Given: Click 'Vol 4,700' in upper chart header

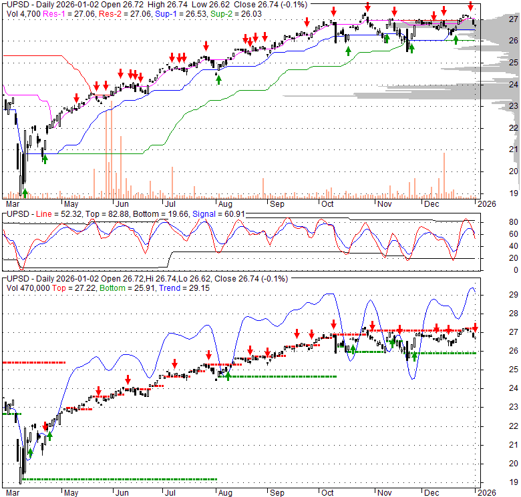Looking at the screenshot, I should (x=23, y=14).
